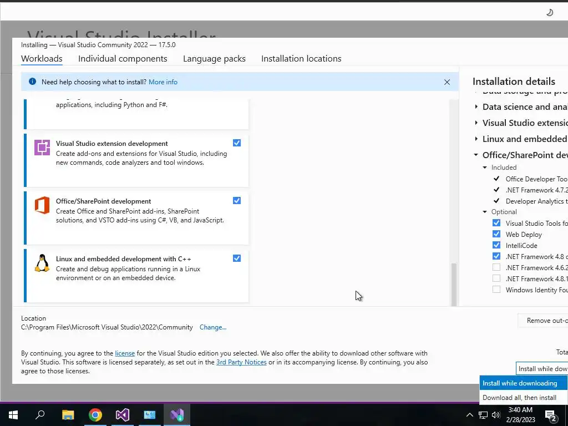
Task: Open File Explorer from taskbar
Action: (68, 415)
